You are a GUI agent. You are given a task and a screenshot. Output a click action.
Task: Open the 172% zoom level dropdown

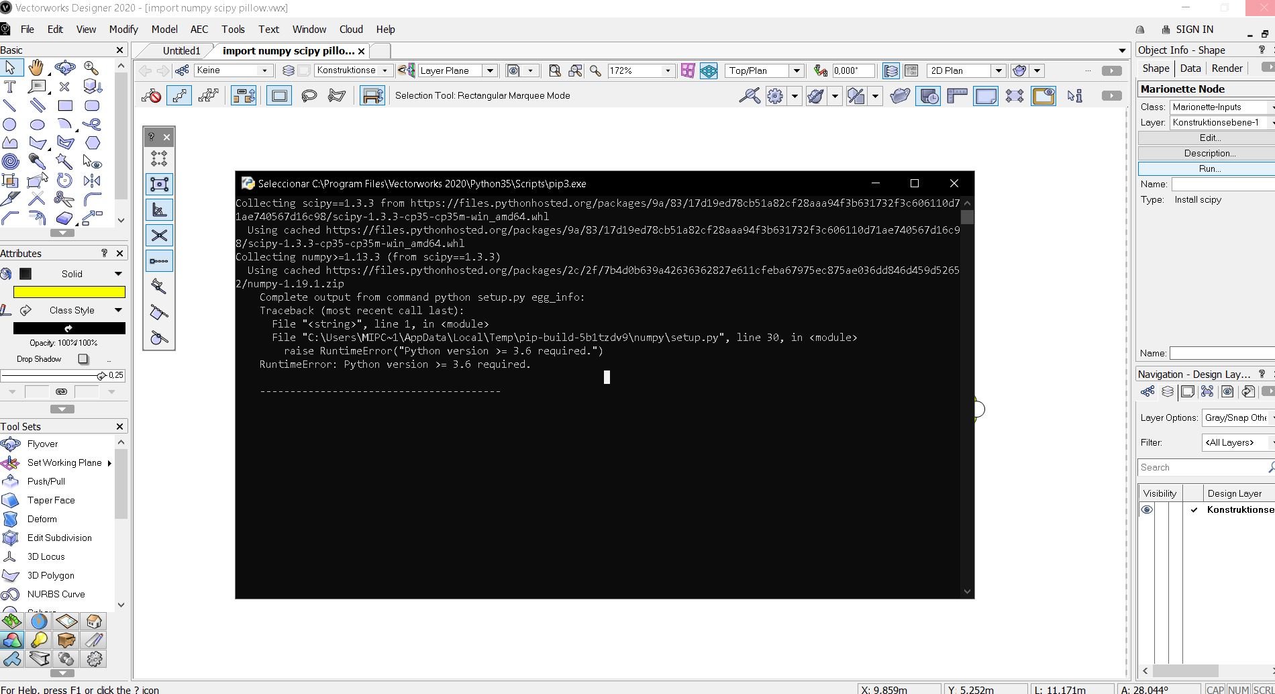click(667, 70)
